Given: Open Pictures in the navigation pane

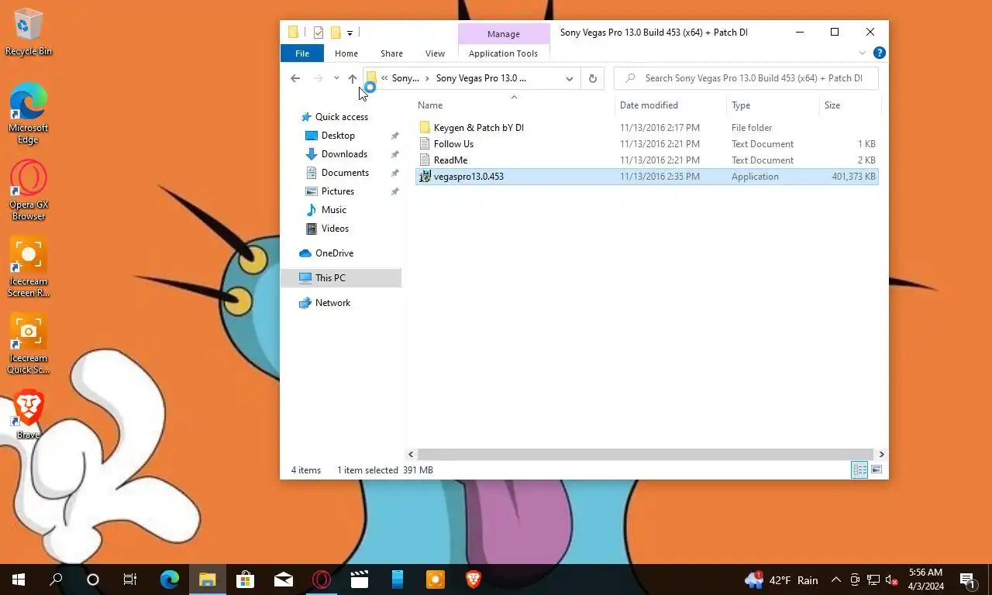Looking at the screenshot, I should (338, 191).
